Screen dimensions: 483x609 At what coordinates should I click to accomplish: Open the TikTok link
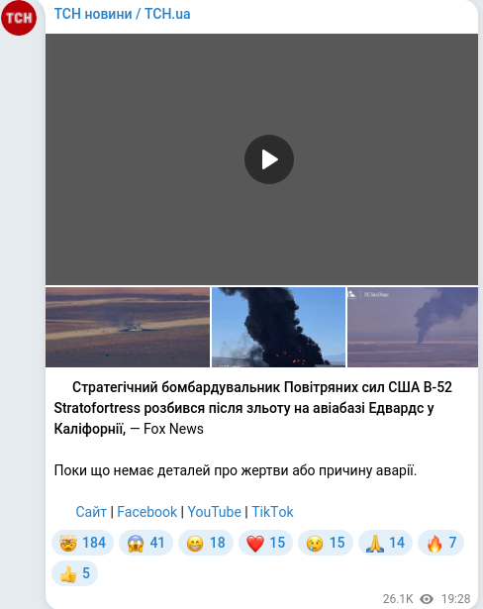(272, 512)
